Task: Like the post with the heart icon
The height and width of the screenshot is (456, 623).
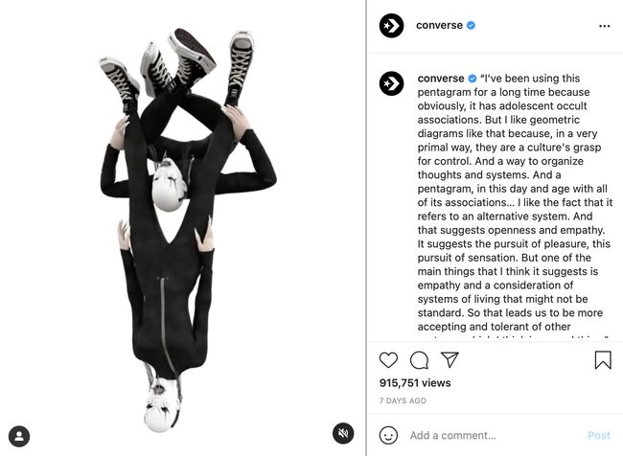Action: (388, 360)
